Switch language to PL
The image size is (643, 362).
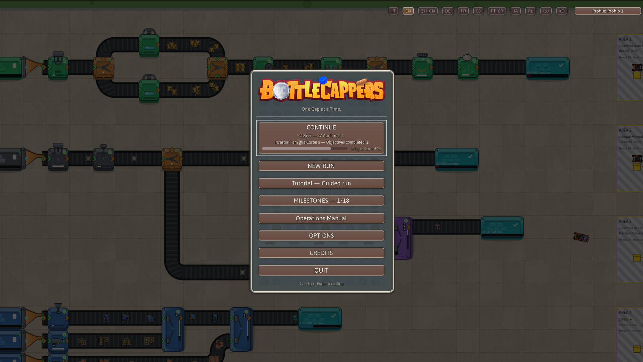(x=530, y=11)
